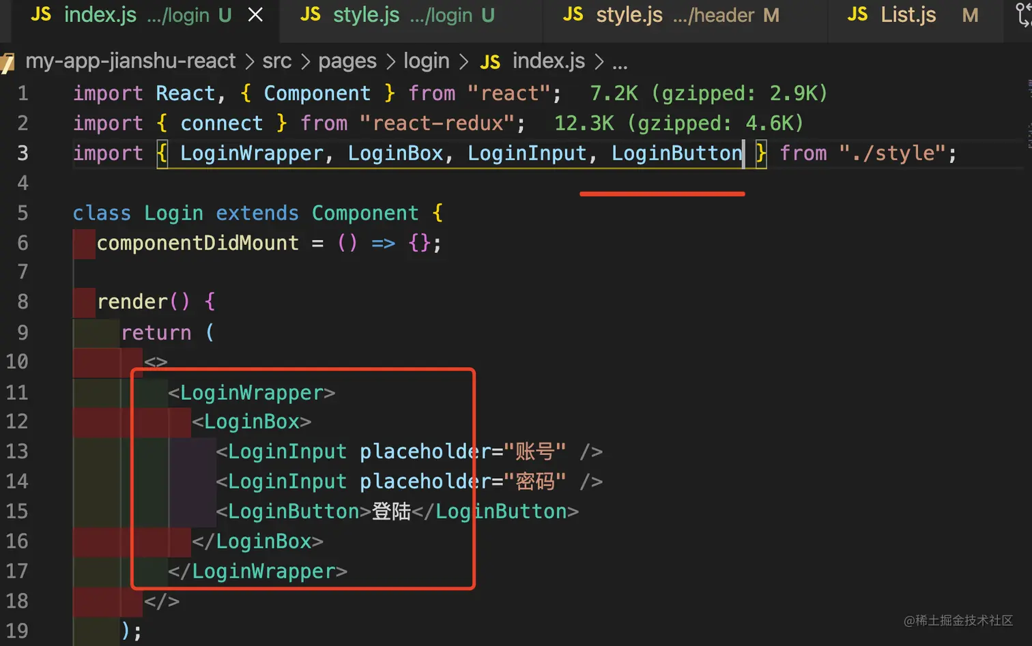Click LoginBox in the import on line 3

click(x=396, y=153)
